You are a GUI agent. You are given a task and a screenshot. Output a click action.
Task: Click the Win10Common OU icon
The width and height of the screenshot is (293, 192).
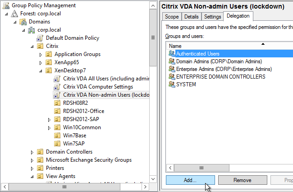coord(57,127)
